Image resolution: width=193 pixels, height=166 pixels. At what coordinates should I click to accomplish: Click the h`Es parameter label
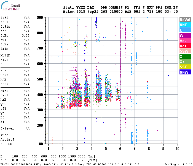pos(4,84)
